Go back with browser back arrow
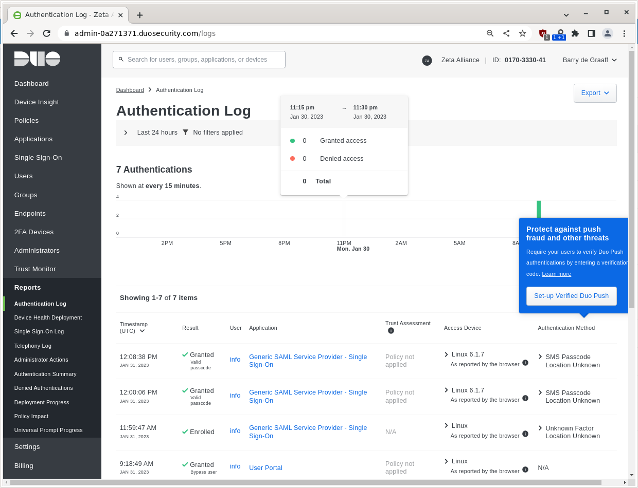Image resolution: width=638 pixels, height=488 pixels. click(x=14, y=33)
